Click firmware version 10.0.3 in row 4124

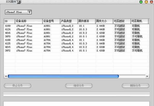[83, 29]
